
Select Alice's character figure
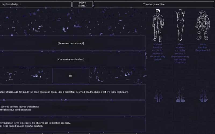(x=180, y=25)
